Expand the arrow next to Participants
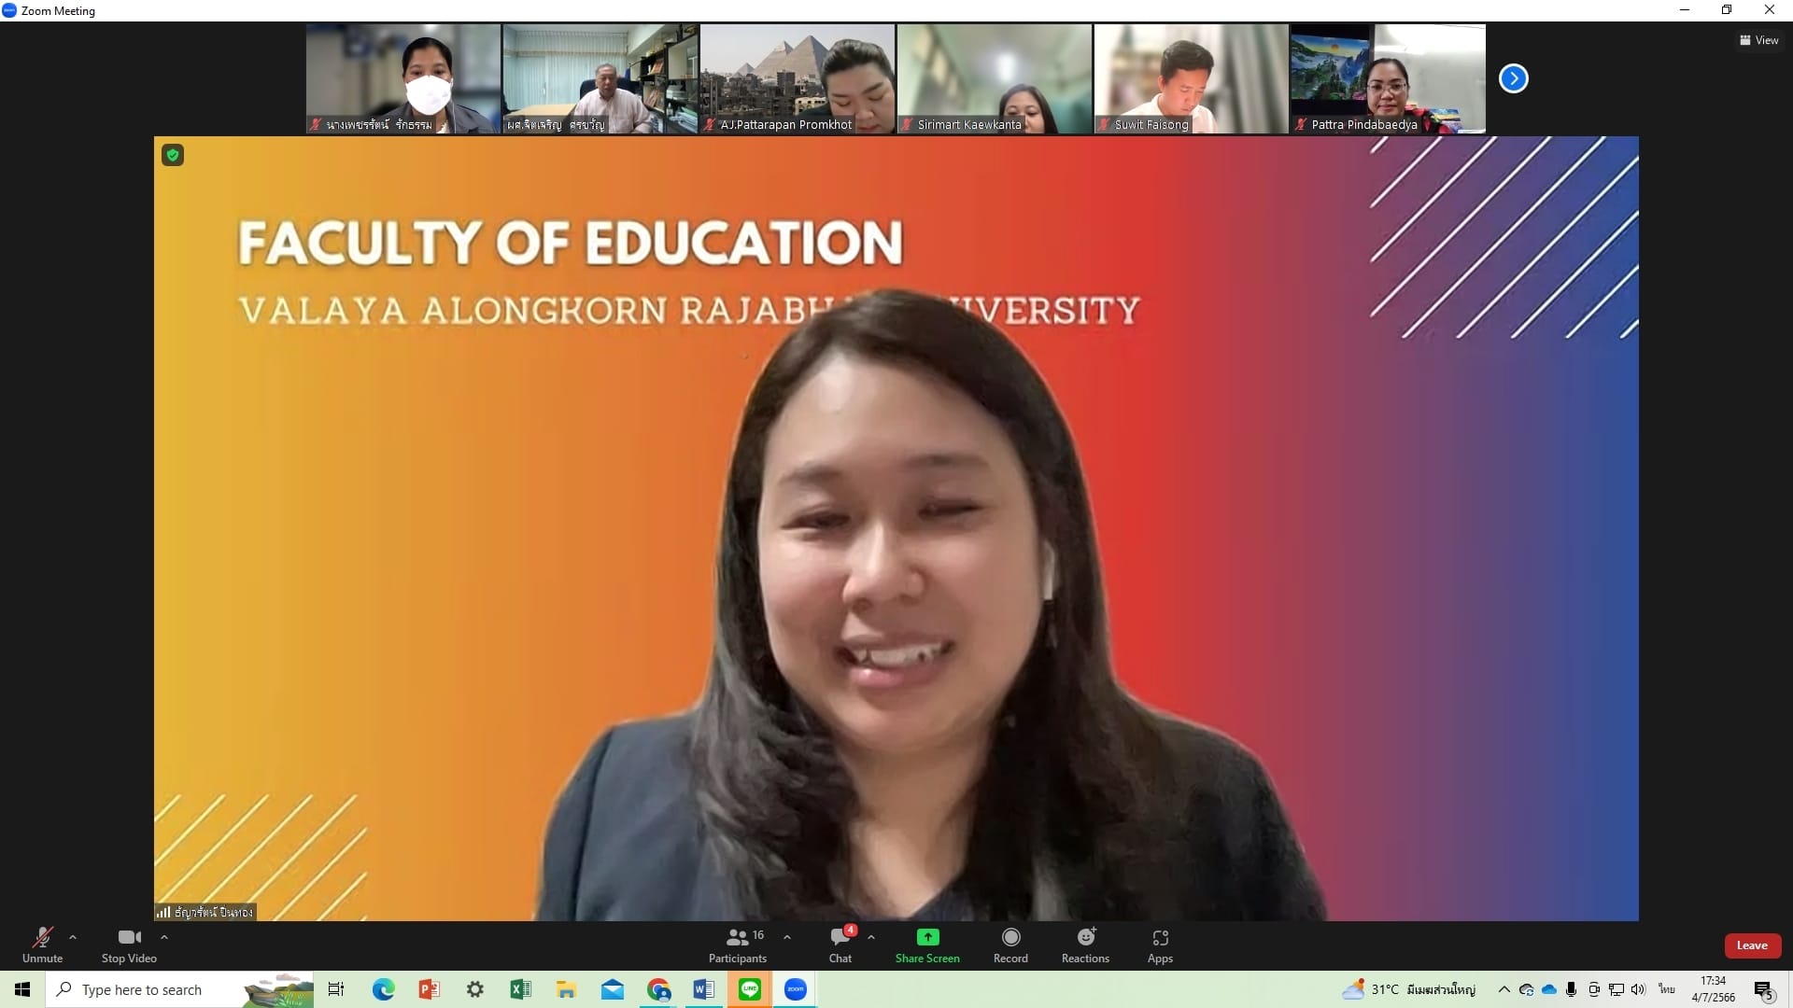 tap(787, 937)
